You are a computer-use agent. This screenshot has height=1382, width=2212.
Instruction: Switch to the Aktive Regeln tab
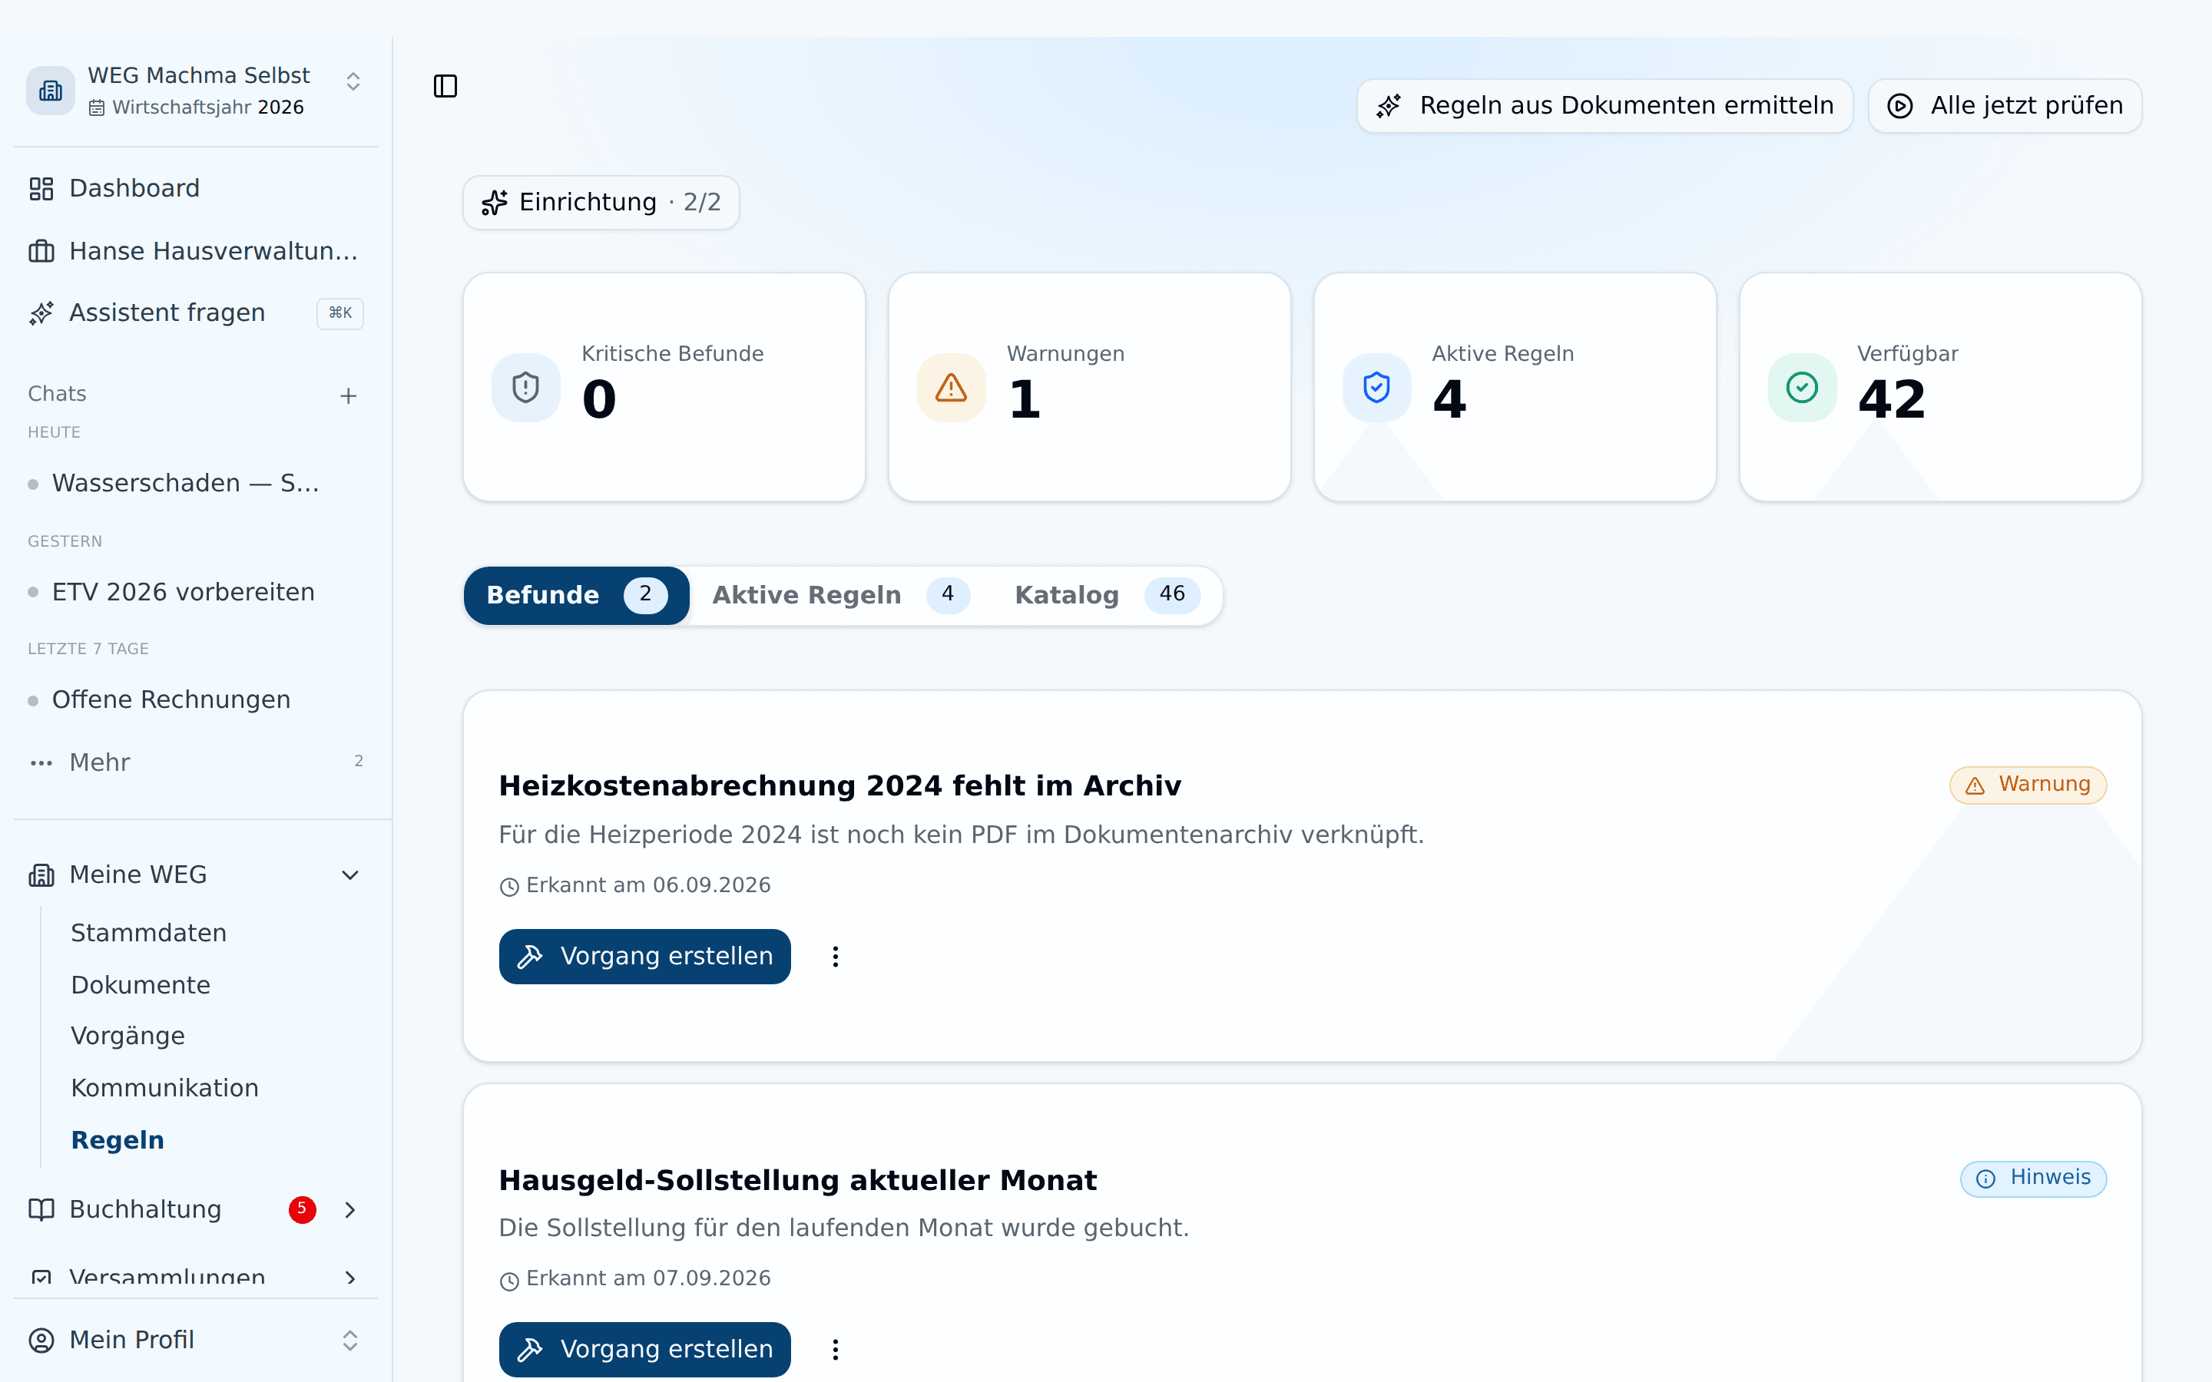click(x=840, y=595)
